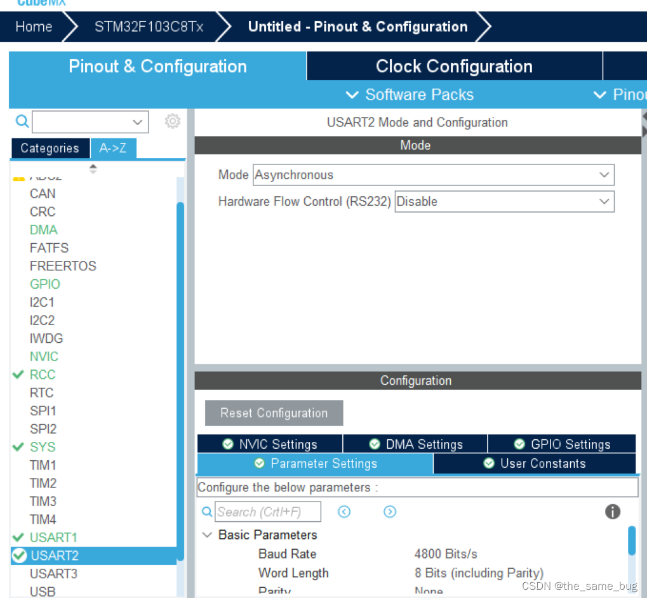This screenshot has height=598, width=647.
Task: Go to previous search result arrow icon
Action: (344, 512)
